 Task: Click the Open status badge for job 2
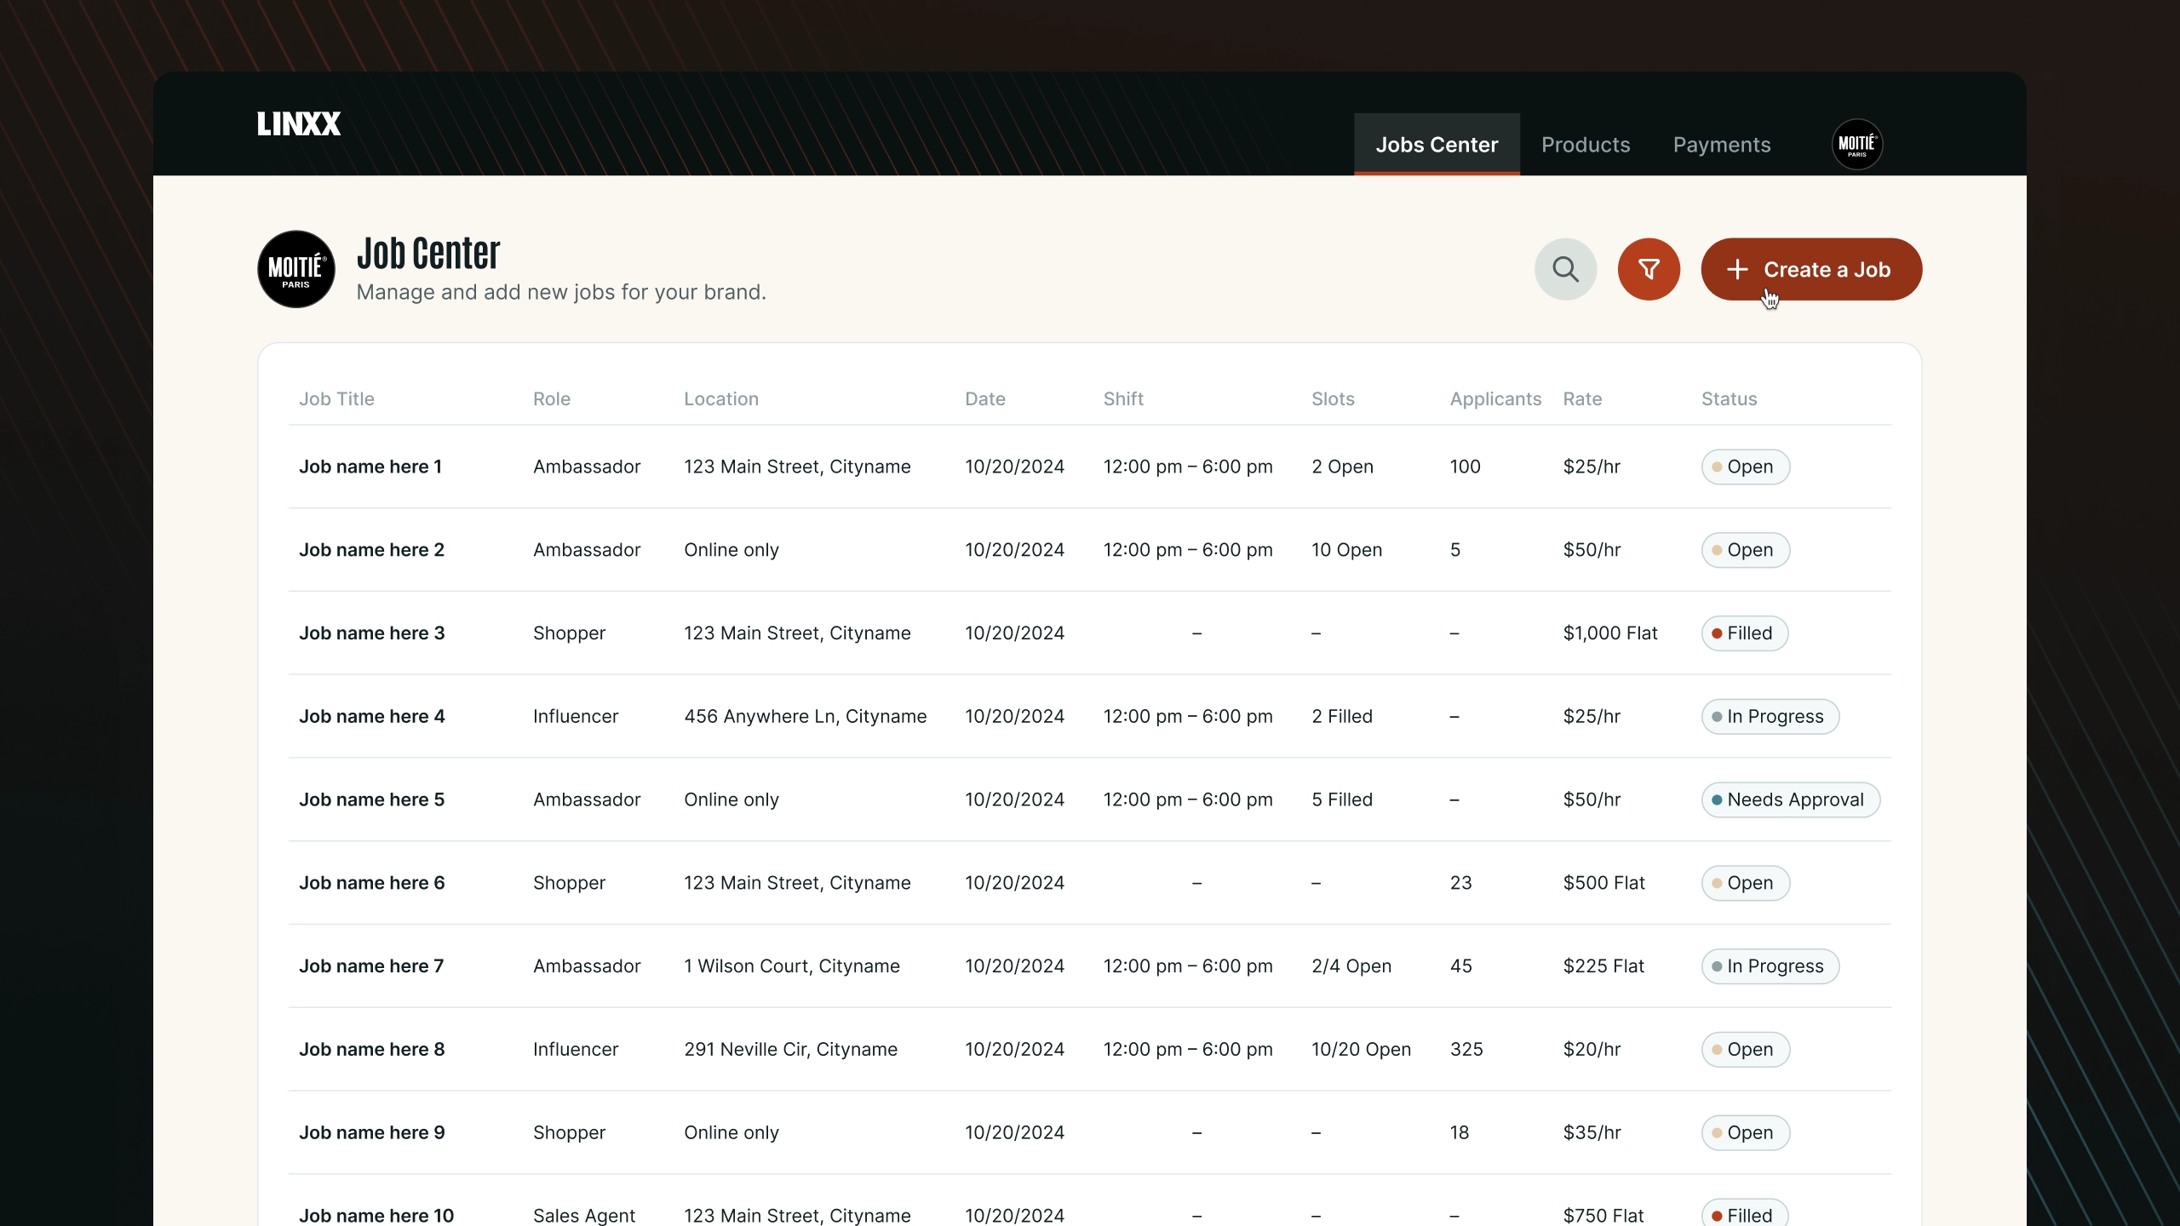coord(1745,550)
